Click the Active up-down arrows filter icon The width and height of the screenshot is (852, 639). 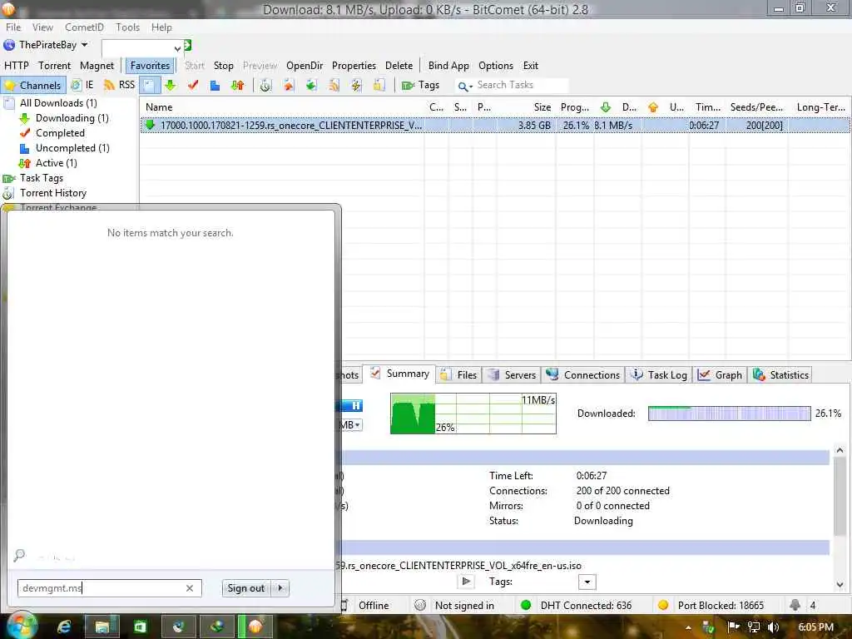coord(237,86)
